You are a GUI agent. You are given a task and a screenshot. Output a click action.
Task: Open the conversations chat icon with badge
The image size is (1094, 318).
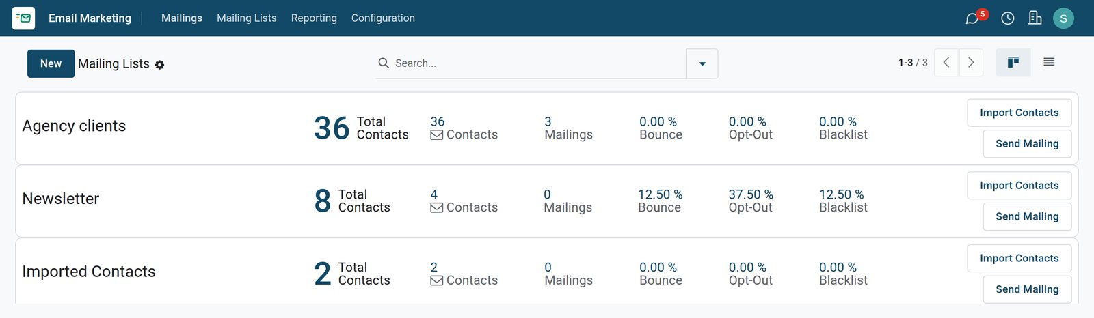[x=972, y=18]
